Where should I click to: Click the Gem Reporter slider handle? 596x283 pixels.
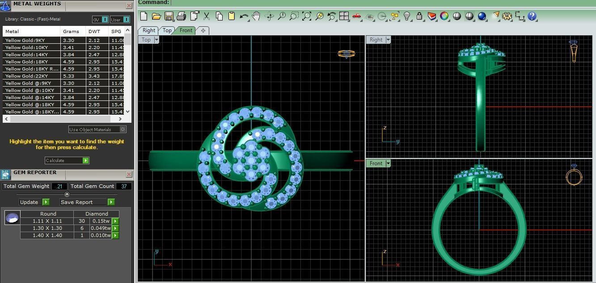(x=67, y=194)
